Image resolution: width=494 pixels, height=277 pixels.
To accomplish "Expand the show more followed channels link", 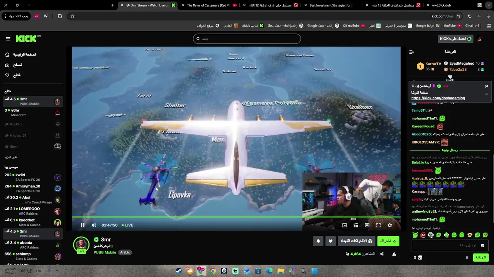I will [11, 157].
